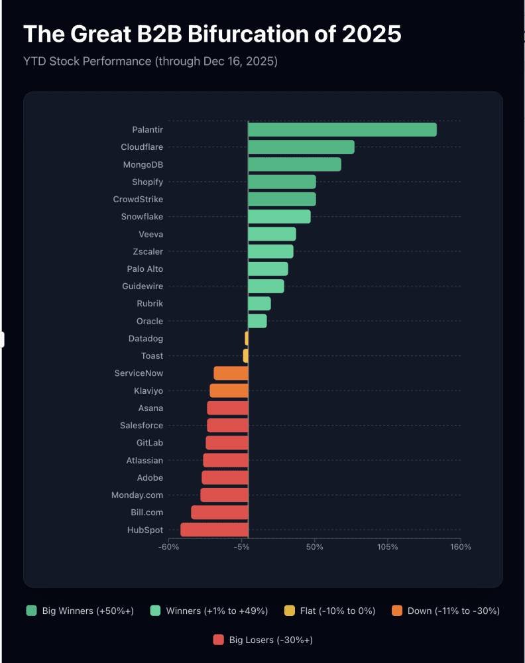Click the Winners light green legend swatch
525x663 pixels.
tap(156, 611)
